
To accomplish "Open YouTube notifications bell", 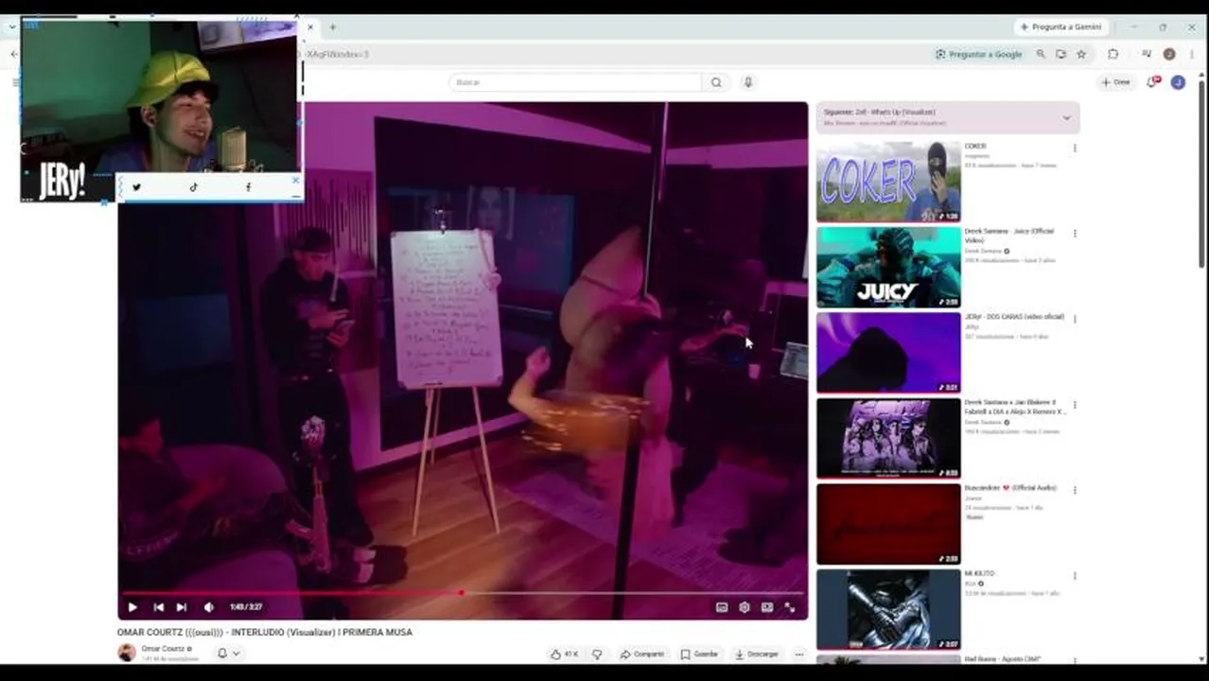I will (1152, 82).
